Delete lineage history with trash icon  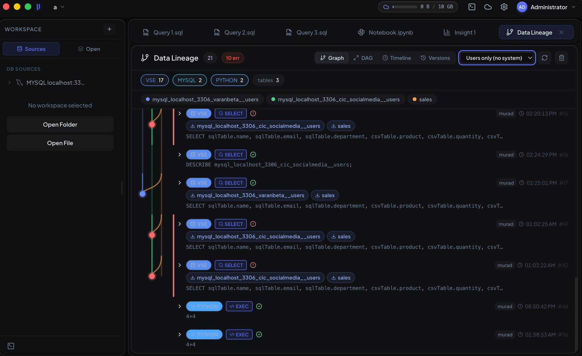coord(562,58)
